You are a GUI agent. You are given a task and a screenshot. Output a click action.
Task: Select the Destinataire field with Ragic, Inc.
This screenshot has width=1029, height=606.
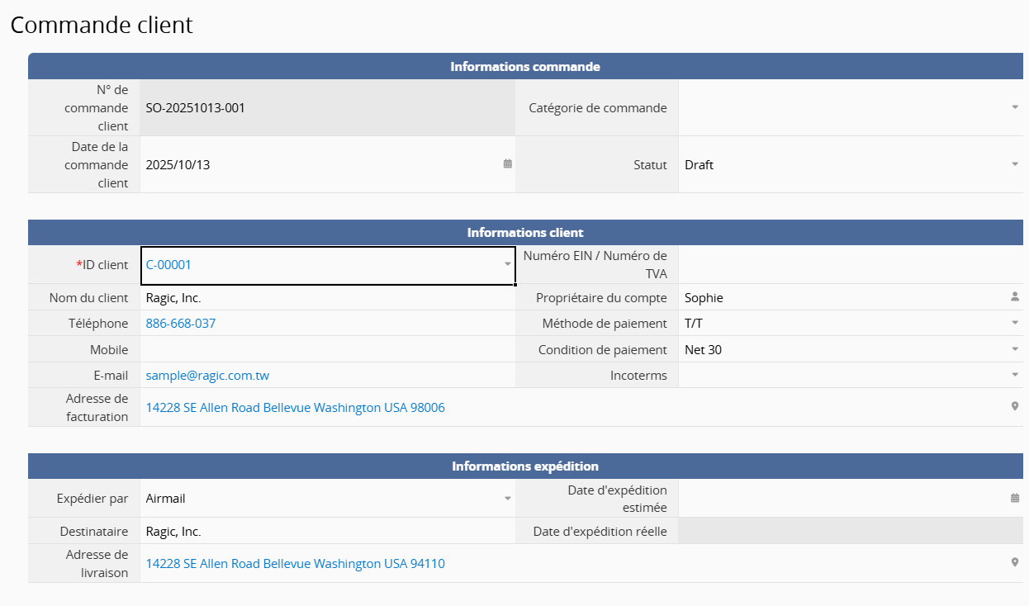coord(327,531)
